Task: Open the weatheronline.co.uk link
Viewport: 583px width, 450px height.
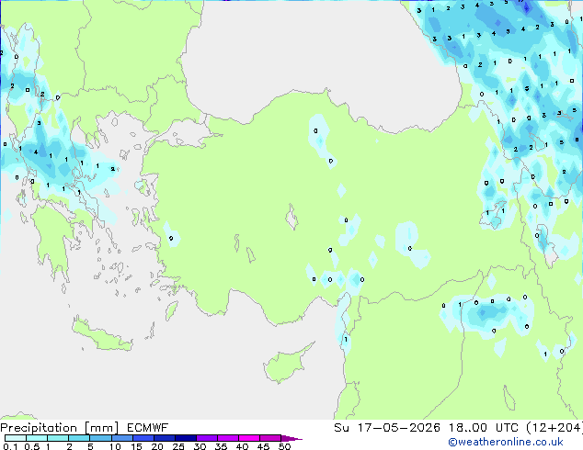Action: tap(506, 442)
